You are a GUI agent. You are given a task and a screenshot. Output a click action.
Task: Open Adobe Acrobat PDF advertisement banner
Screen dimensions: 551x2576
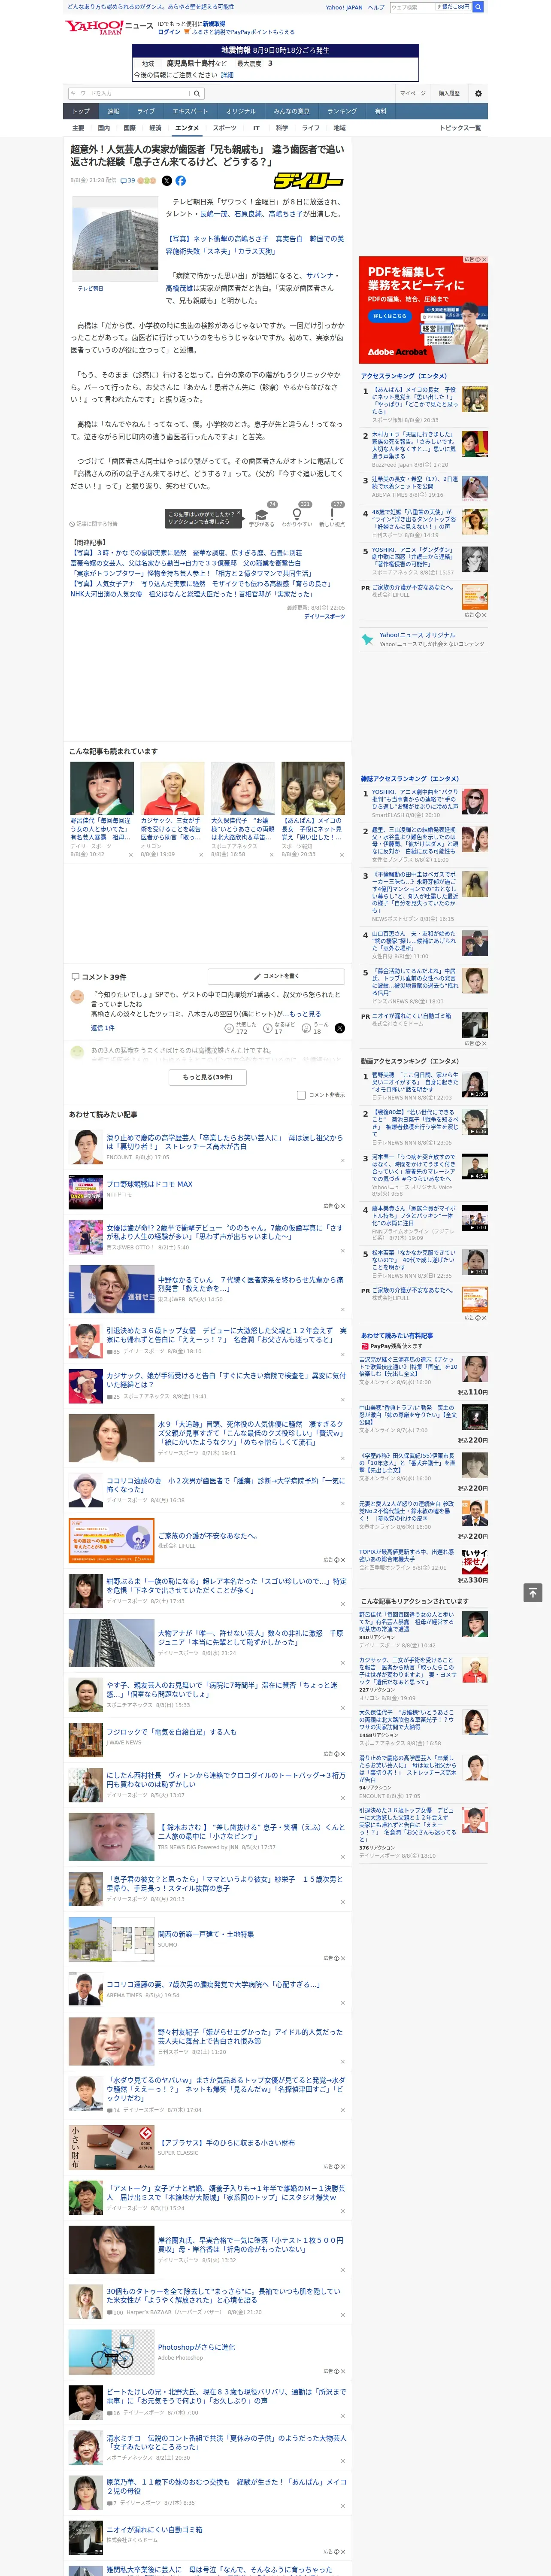[x=424, y=310]
